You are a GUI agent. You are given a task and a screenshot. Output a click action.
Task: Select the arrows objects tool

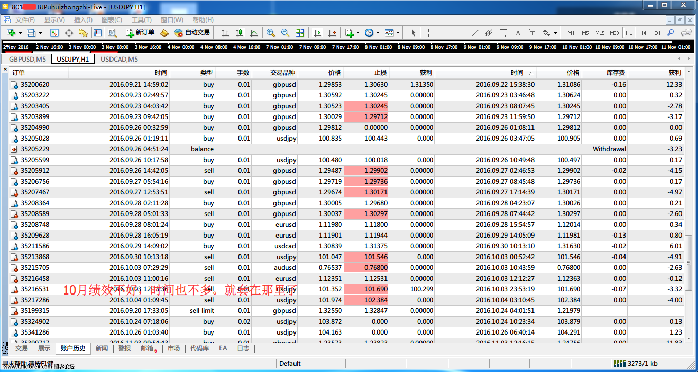tap(547, 33)
